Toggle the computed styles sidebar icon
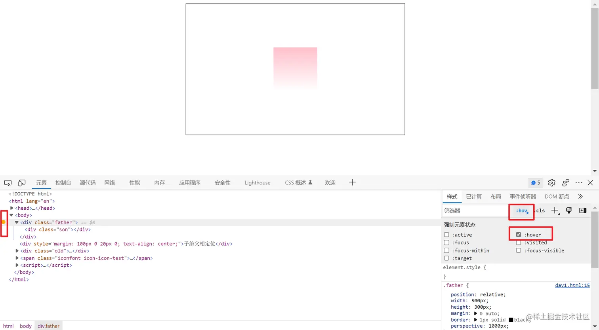599x330 pixels. point(583,211)
